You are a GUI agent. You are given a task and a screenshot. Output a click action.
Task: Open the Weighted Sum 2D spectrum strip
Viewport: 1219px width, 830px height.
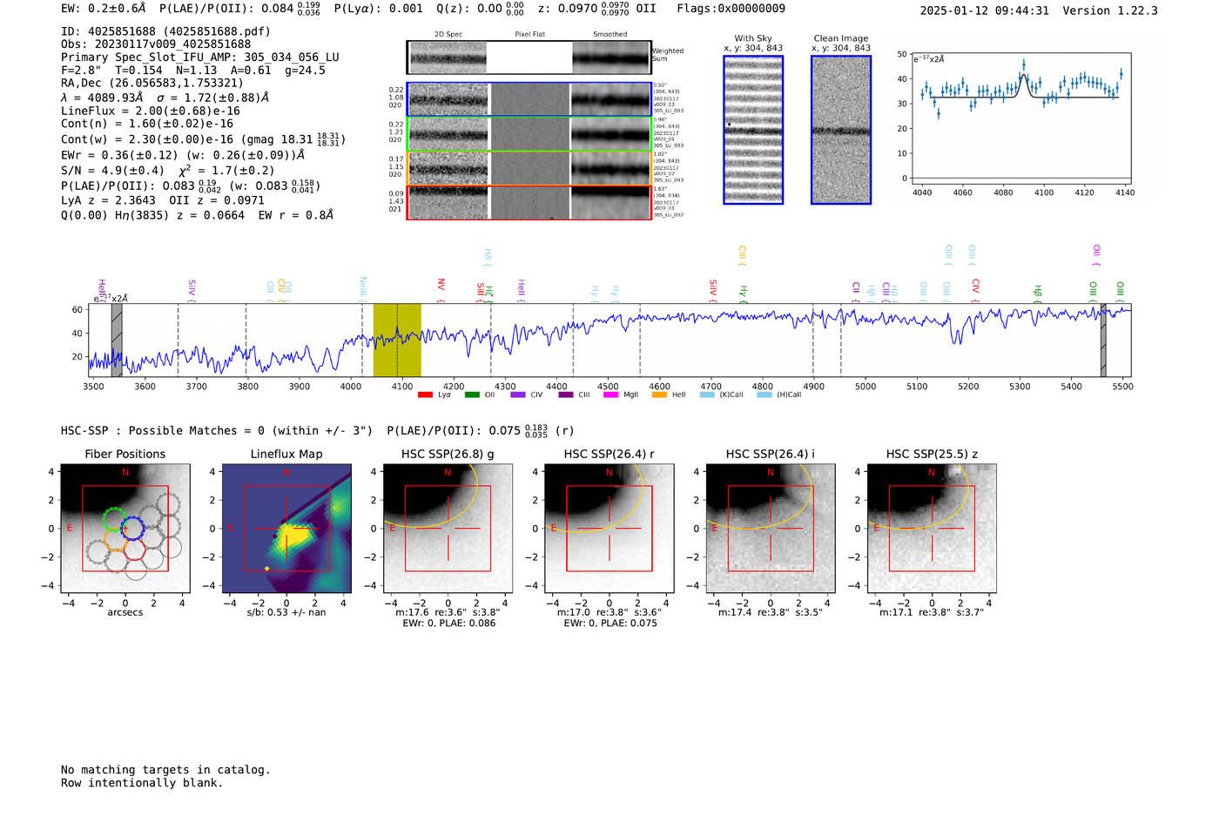point(529,57)
